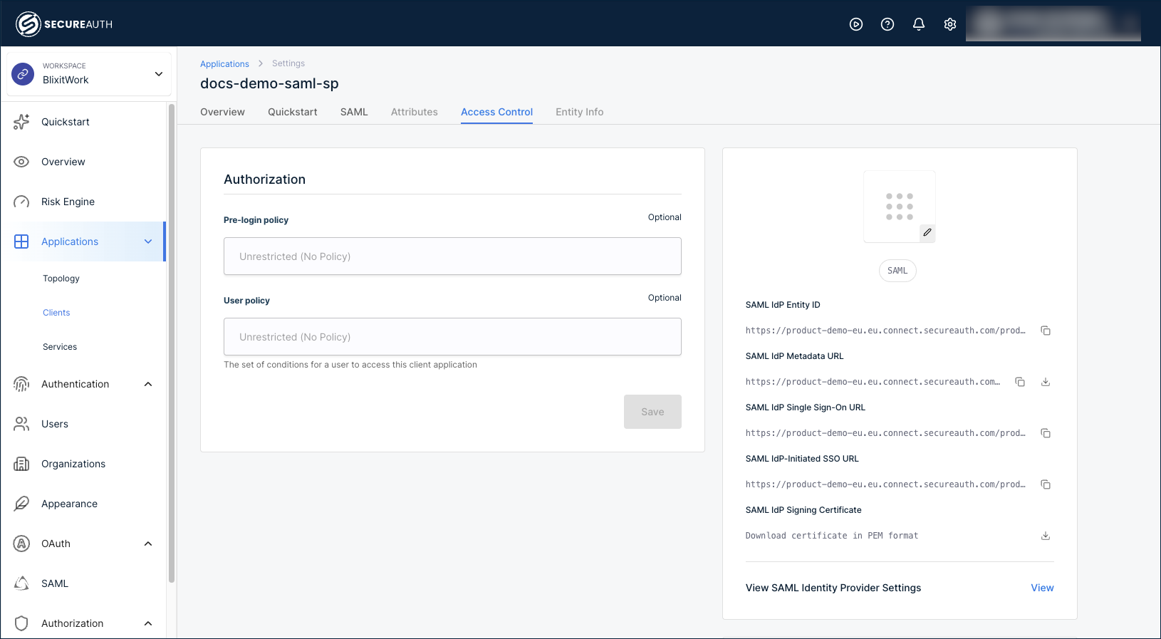
Task: Copy the SAML IdP Metadata URL
Action: tap(1020, 382)
